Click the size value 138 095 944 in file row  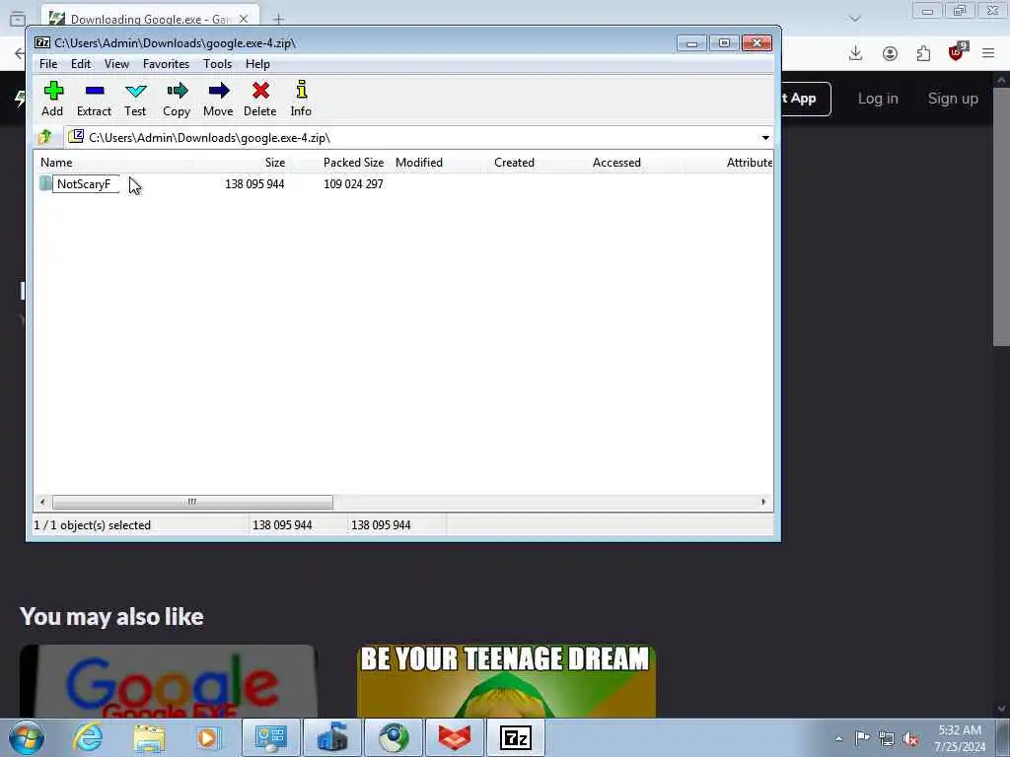(x=254, y=184)
